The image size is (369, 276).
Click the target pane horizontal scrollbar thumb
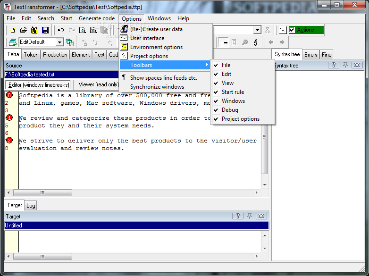click(x=42, y=256)
